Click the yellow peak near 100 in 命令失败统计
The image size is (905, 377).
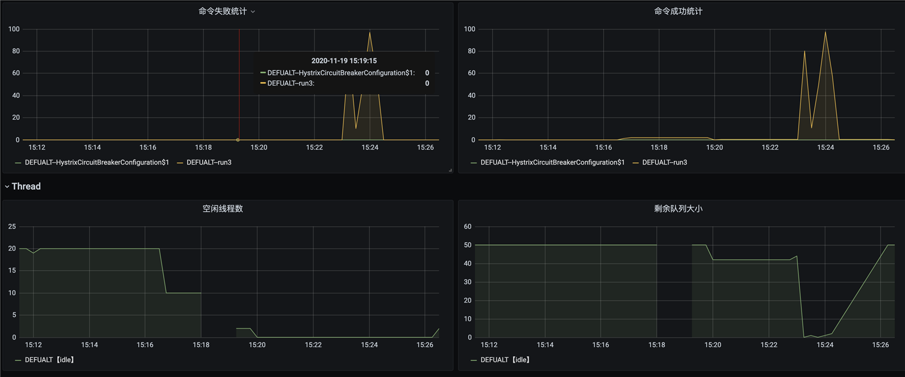(370, 32)
